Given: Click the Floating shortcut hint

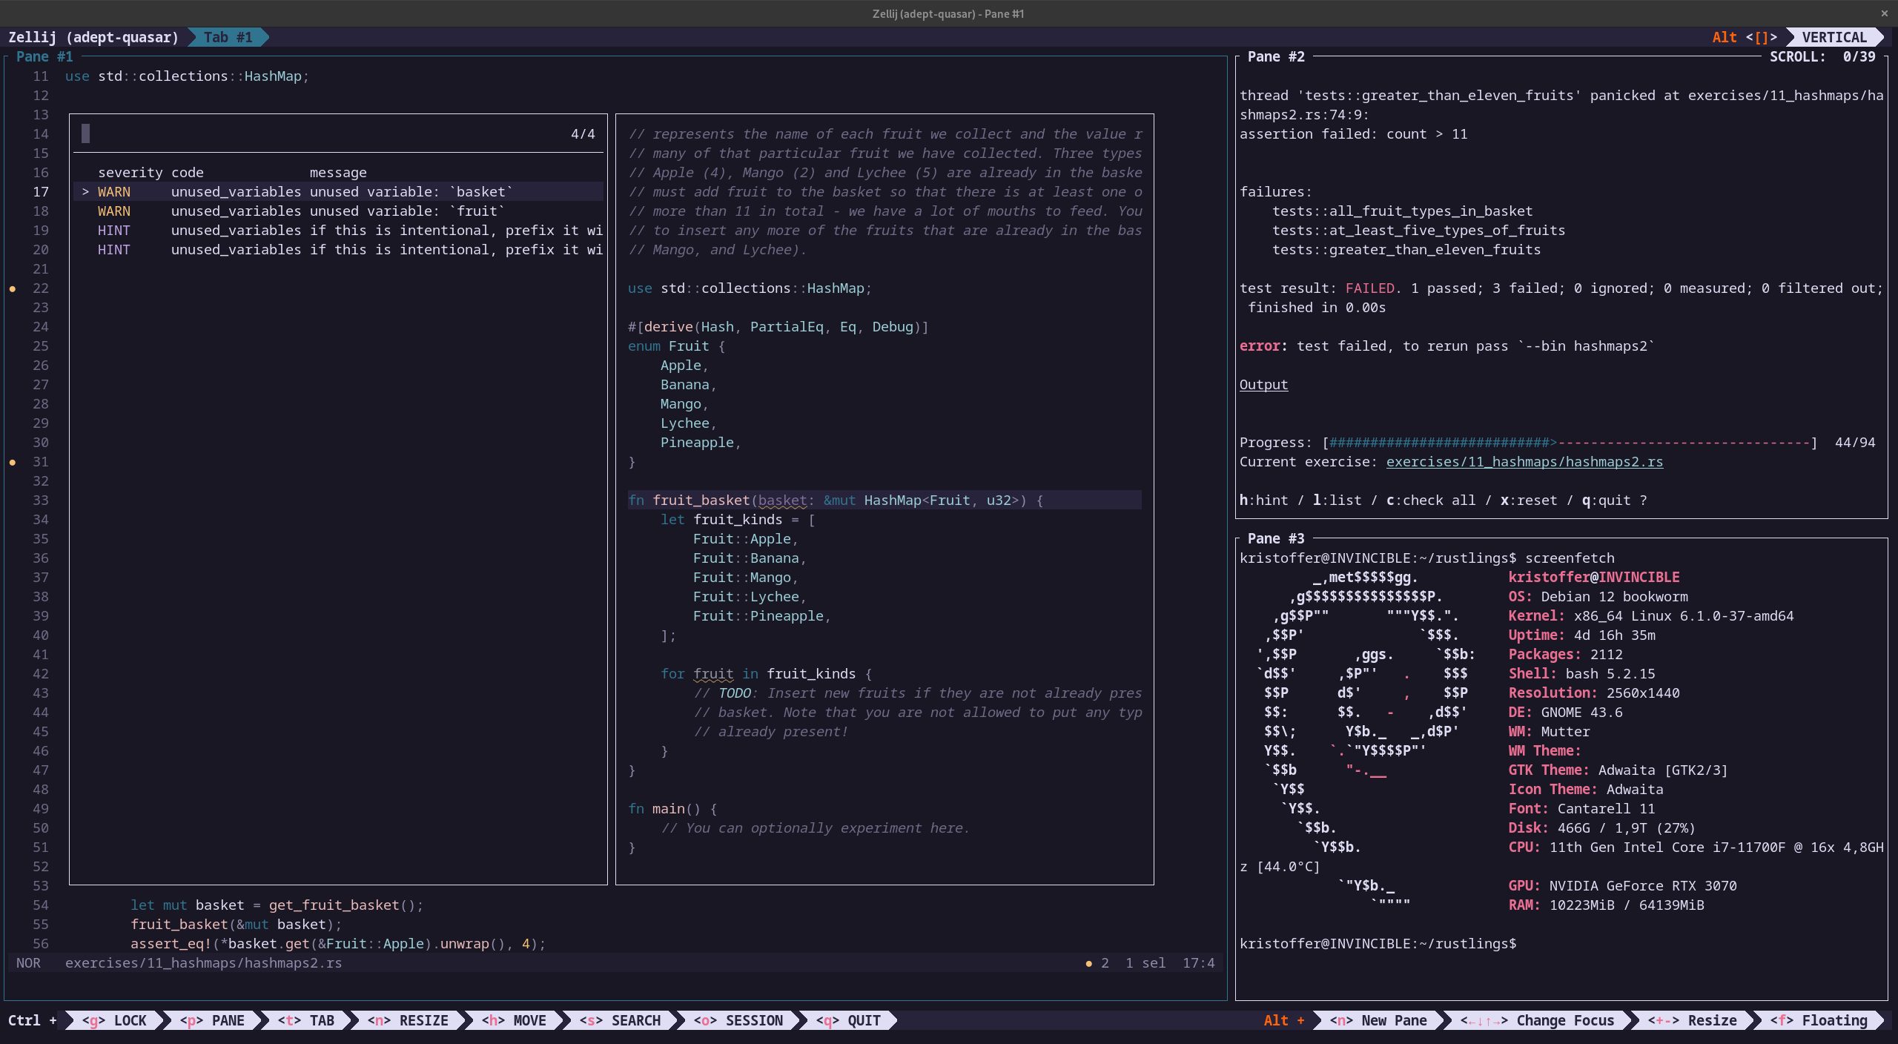Looking at the screenshot, I should click(x=1819, y=1020).
